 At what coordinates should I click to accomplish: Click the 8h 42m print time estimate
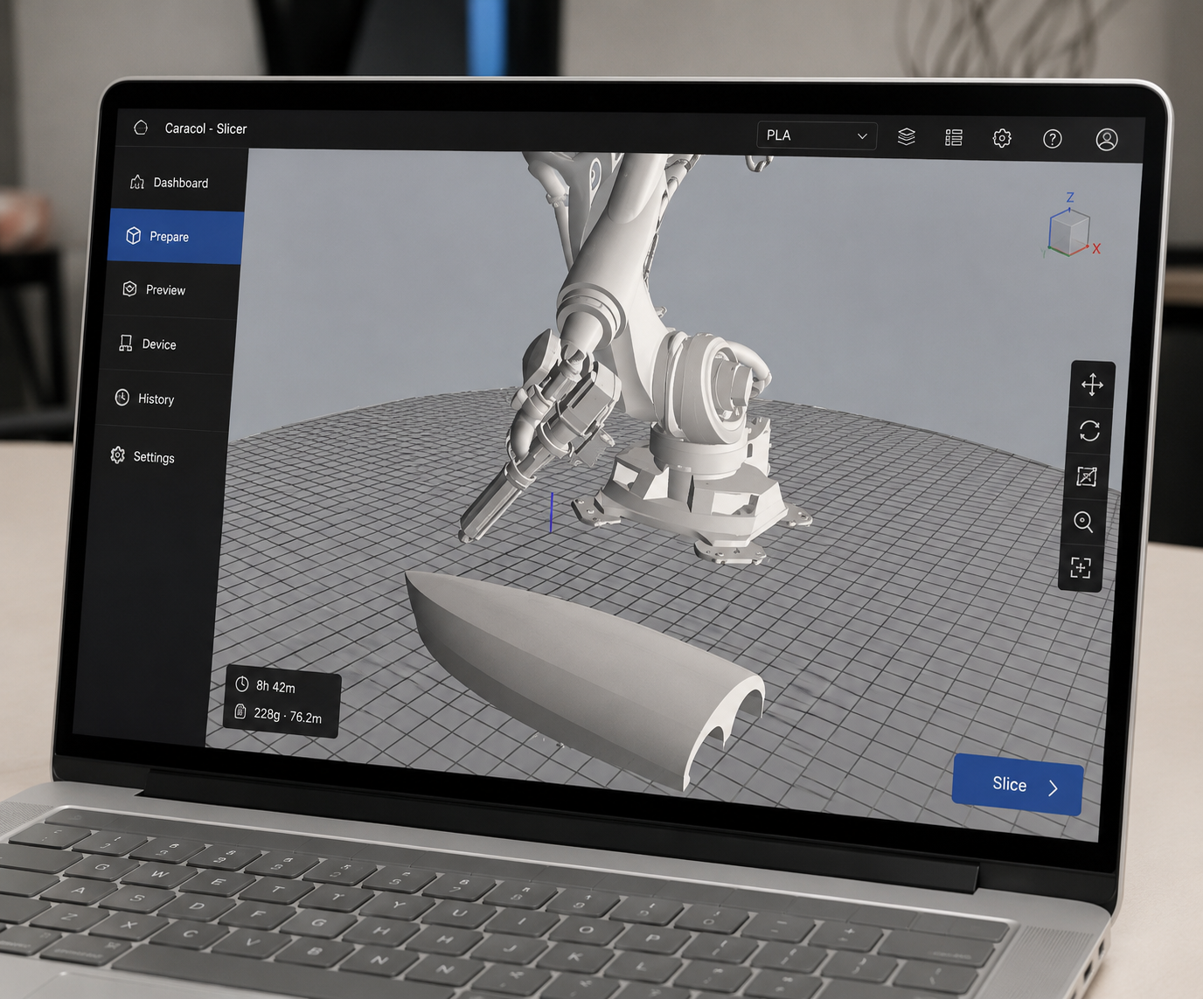coord(275,686)
